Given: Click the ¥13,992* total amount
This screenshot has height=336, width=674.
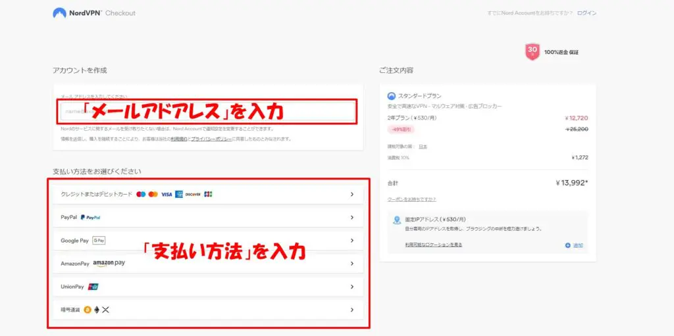Looking at the screenshot, I should pyautogui.click(x=572, y=183).
